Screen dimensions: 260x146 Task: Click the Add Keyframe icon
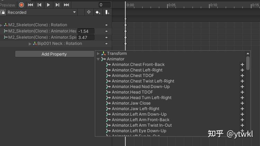(x=98, y=12)
